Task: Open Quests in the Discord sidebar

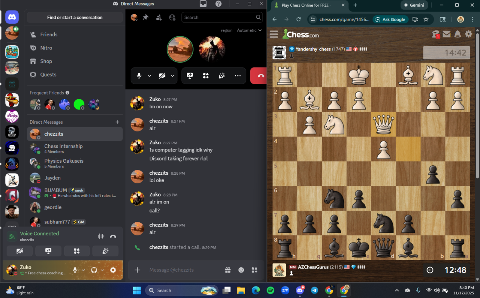Action: pyautogui.click(x=75, y=75)
